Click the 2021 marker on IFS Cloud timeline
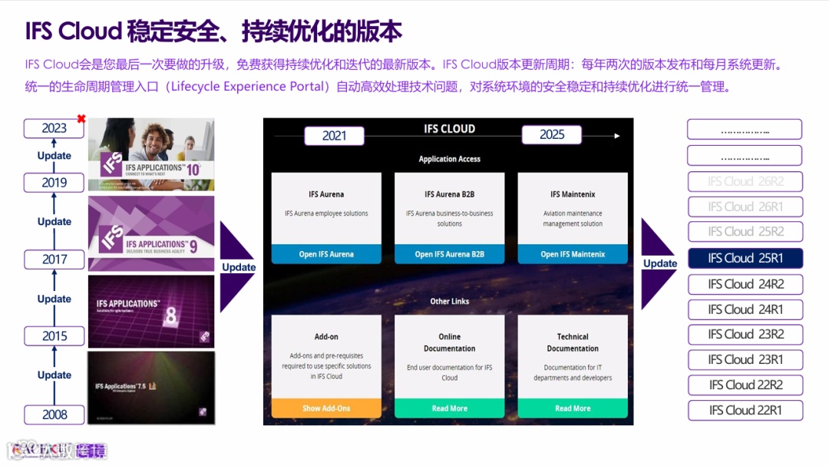 click(334, 135)
